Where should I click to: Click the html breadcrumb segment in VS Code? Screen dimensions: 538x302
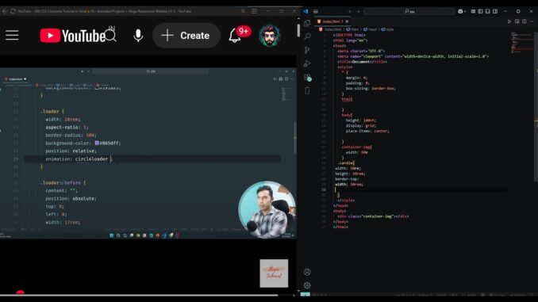pos(352,29)
